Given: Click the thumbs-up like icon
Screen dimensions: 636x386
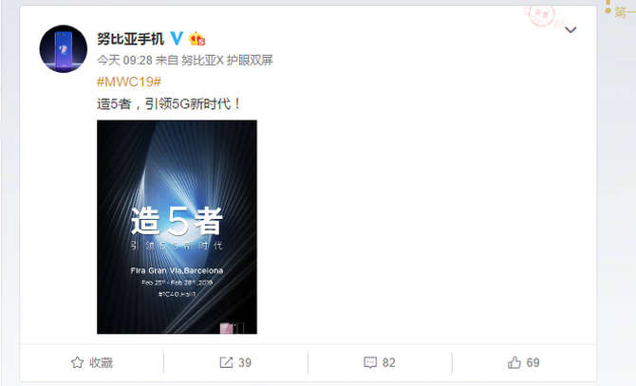Looking at the screenshot, I should click(514, 362).
